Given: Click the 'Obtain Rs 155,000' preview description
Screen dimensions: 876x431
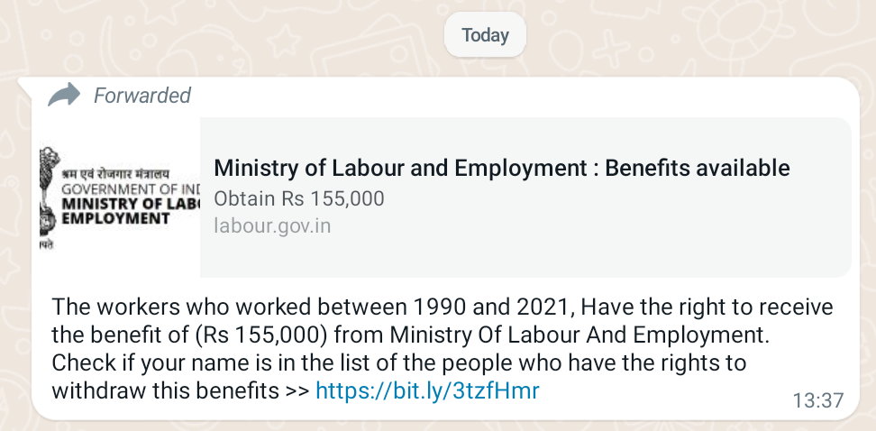Looking at the screenshot, I should click(299, 198).
